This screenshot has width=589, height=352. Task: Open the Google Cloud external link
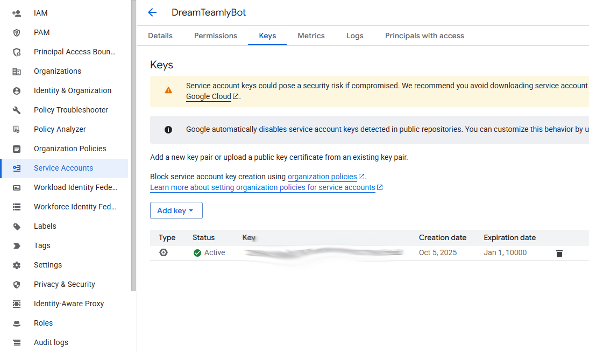click(209, 97)
